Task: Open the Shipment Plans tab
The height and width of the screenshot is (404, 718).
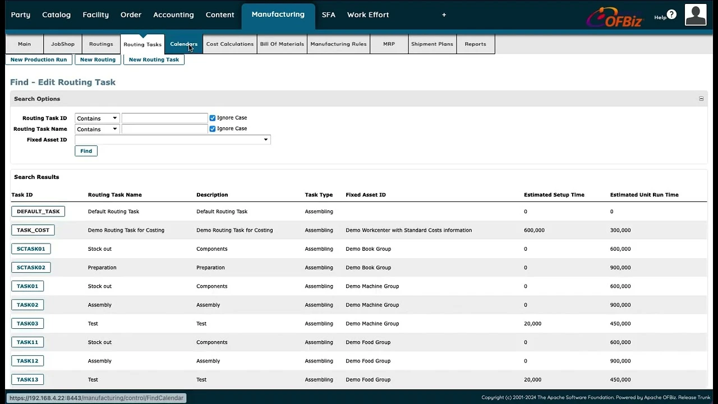Action: pyautogui.click(x=432, y=44)
